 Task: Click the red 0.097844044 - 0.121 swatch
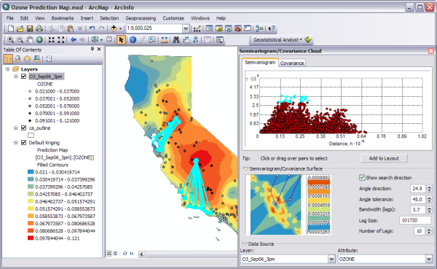click(x=31, y=238)
